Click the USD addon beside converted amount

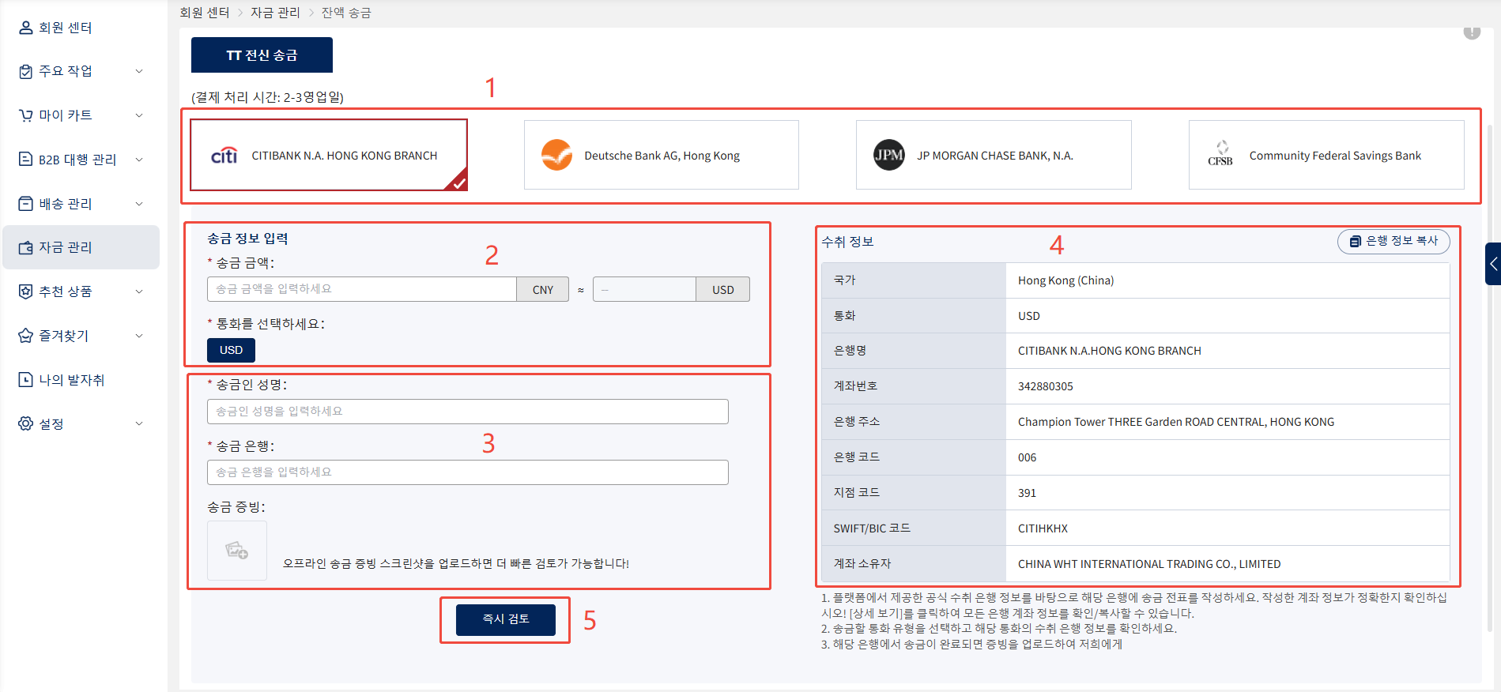coord(723,289)
